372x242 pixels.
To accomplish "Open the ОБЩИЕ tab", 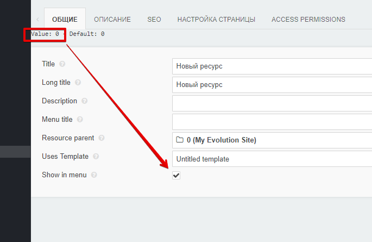I will 65,19.
